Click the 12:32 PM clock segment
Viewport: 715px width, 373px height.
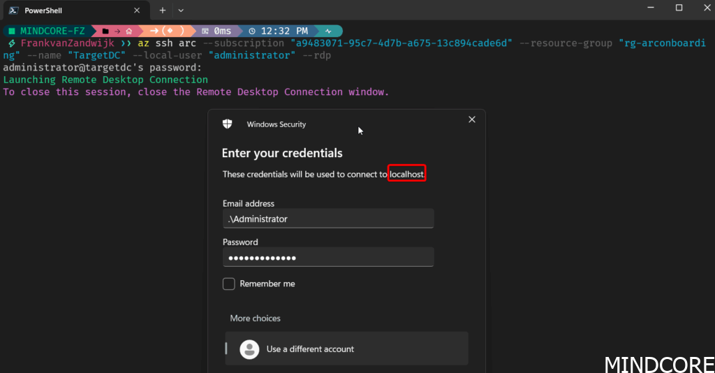tap(279, 31)
